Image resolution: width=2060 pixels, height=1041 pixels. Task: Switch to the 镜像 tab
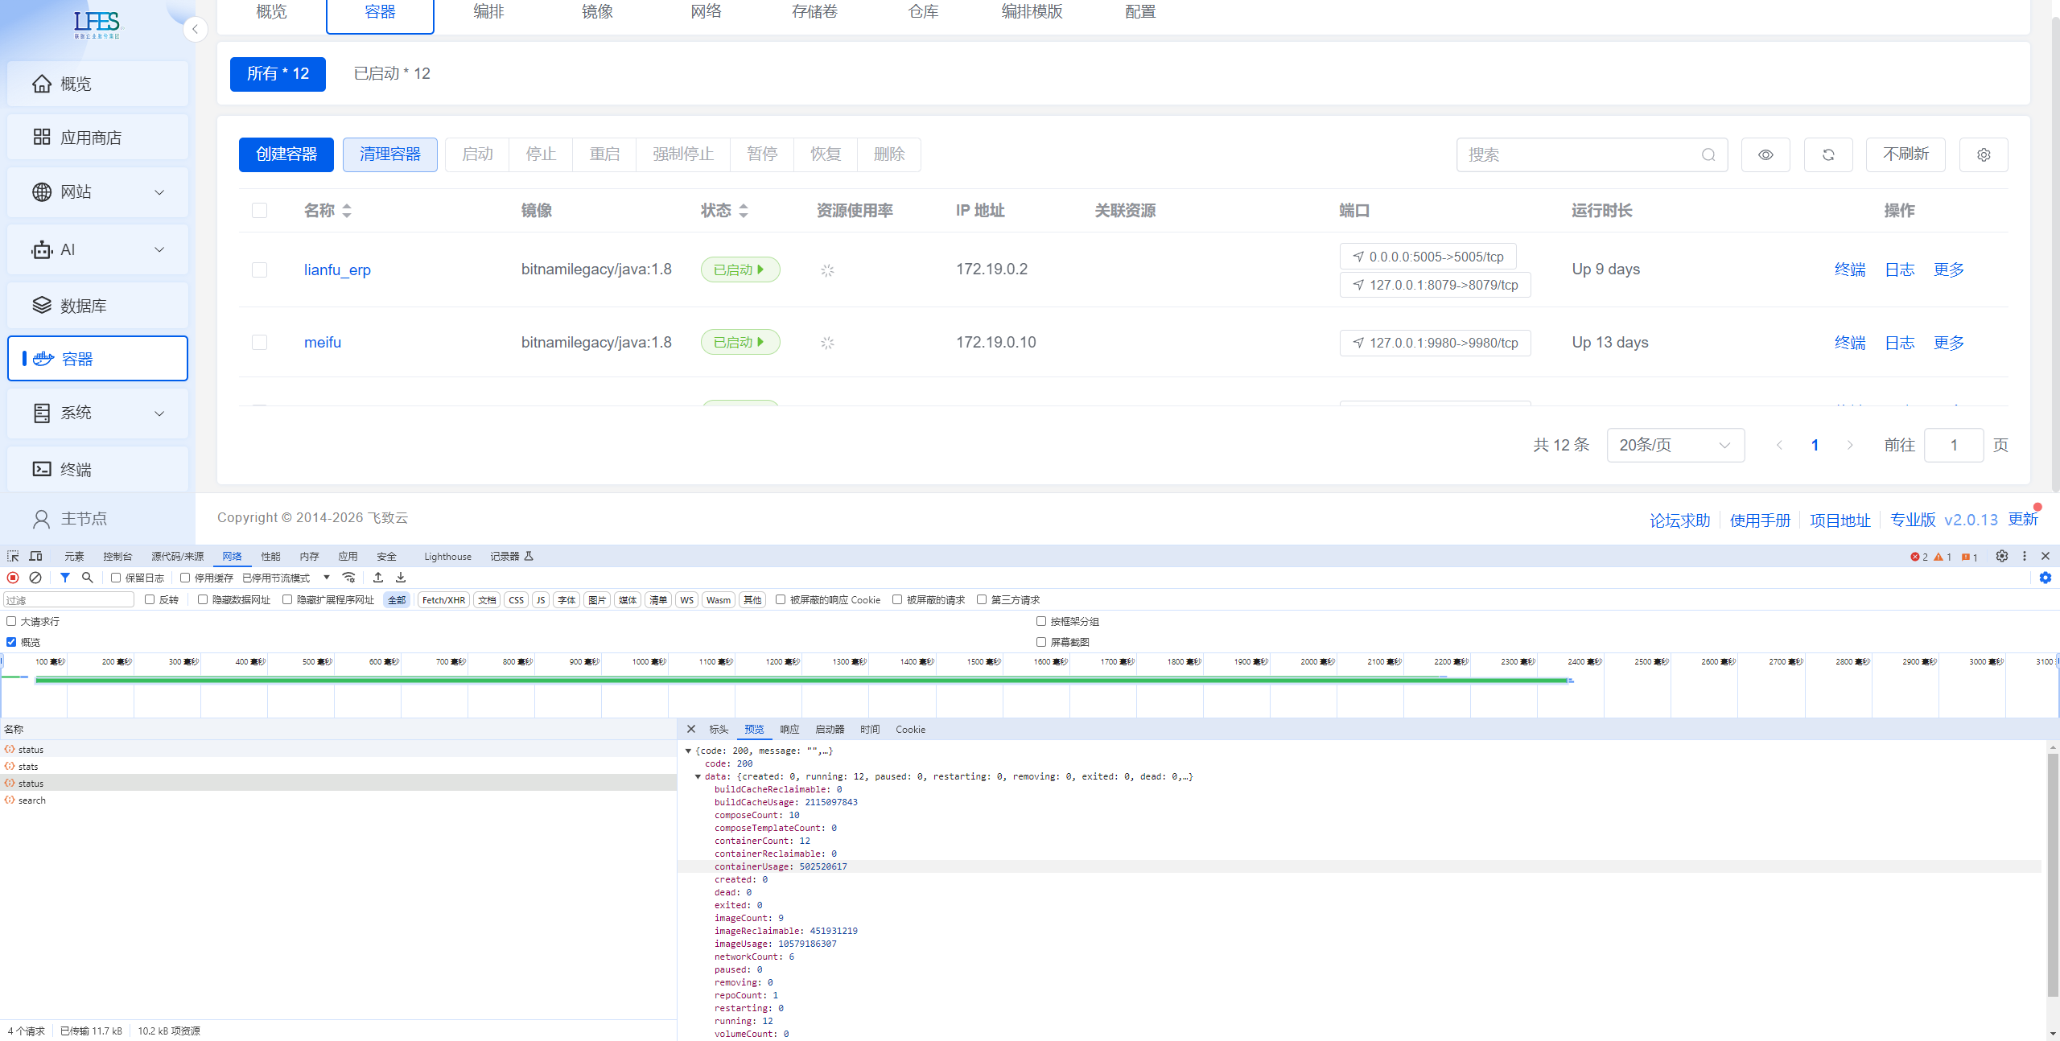tap(597, 12)
